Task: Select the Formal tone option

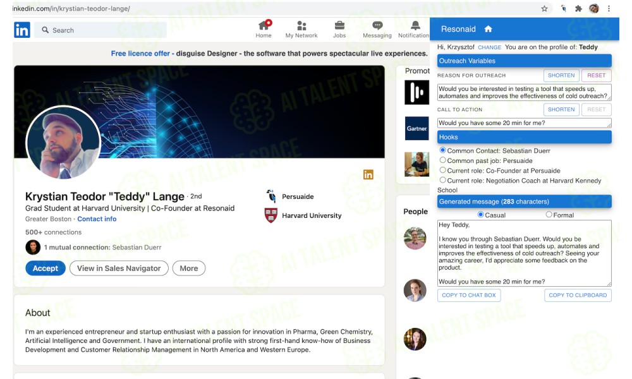Action: coord(549,215)
